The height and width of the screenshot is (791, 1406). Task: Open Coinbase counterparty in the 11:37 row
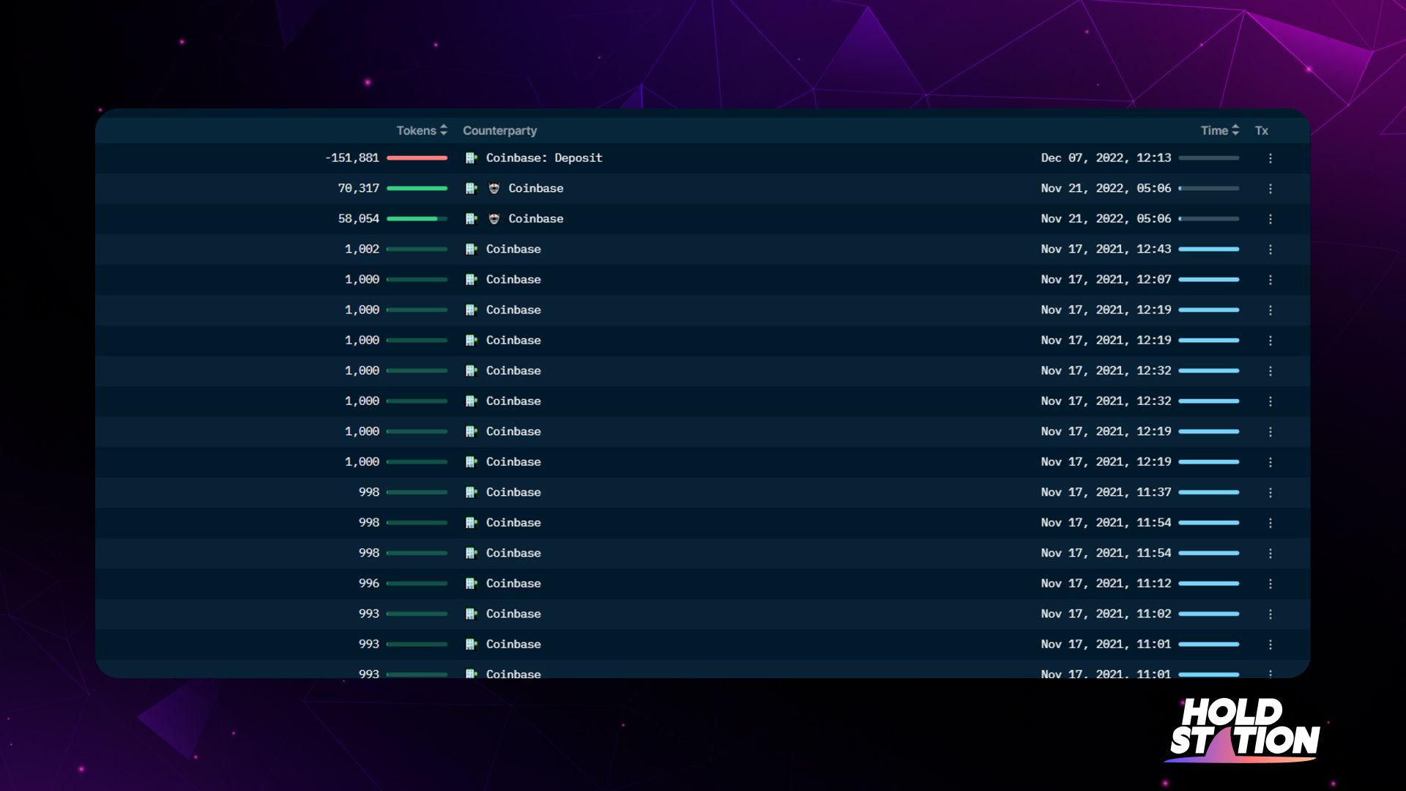pyautogui.click(x=513, y=493)
